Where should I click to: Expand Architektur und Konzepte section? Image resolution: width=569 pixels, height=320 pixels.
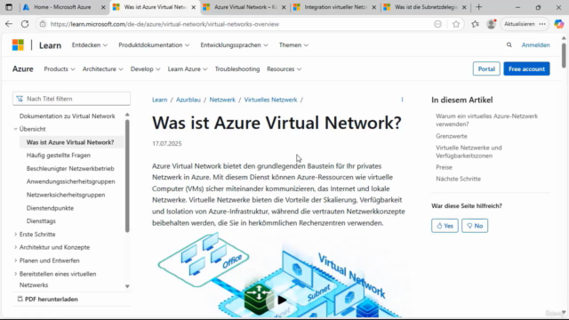[16, 247]
